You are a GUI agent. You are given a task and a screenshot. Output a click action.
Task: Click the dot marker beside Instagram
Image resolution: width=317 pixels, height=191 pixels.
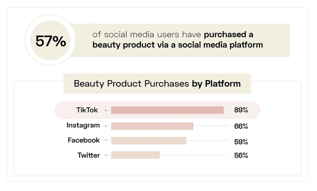click(106, 126)
